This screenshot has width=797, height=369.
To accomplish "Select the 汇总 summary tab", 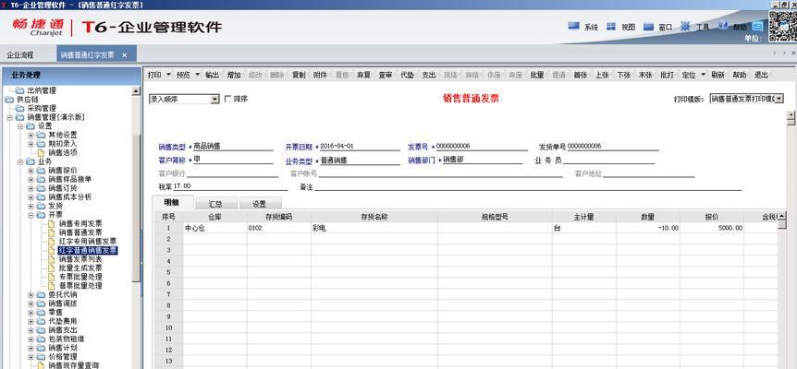I will click(215, 204).
